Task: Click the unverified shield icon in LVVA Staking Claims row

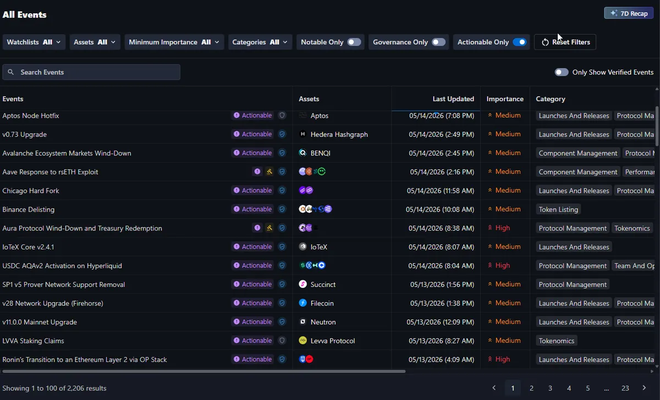Action: click(x=282, y=341)
